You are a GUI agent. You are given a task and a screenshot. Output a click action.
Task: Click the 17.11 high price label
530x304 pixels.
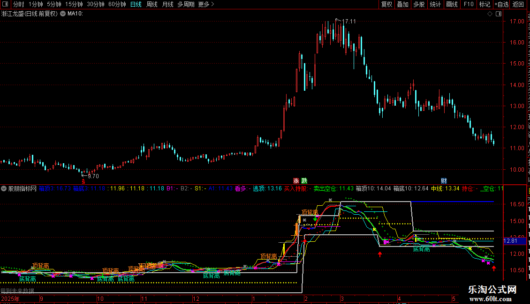349,22
